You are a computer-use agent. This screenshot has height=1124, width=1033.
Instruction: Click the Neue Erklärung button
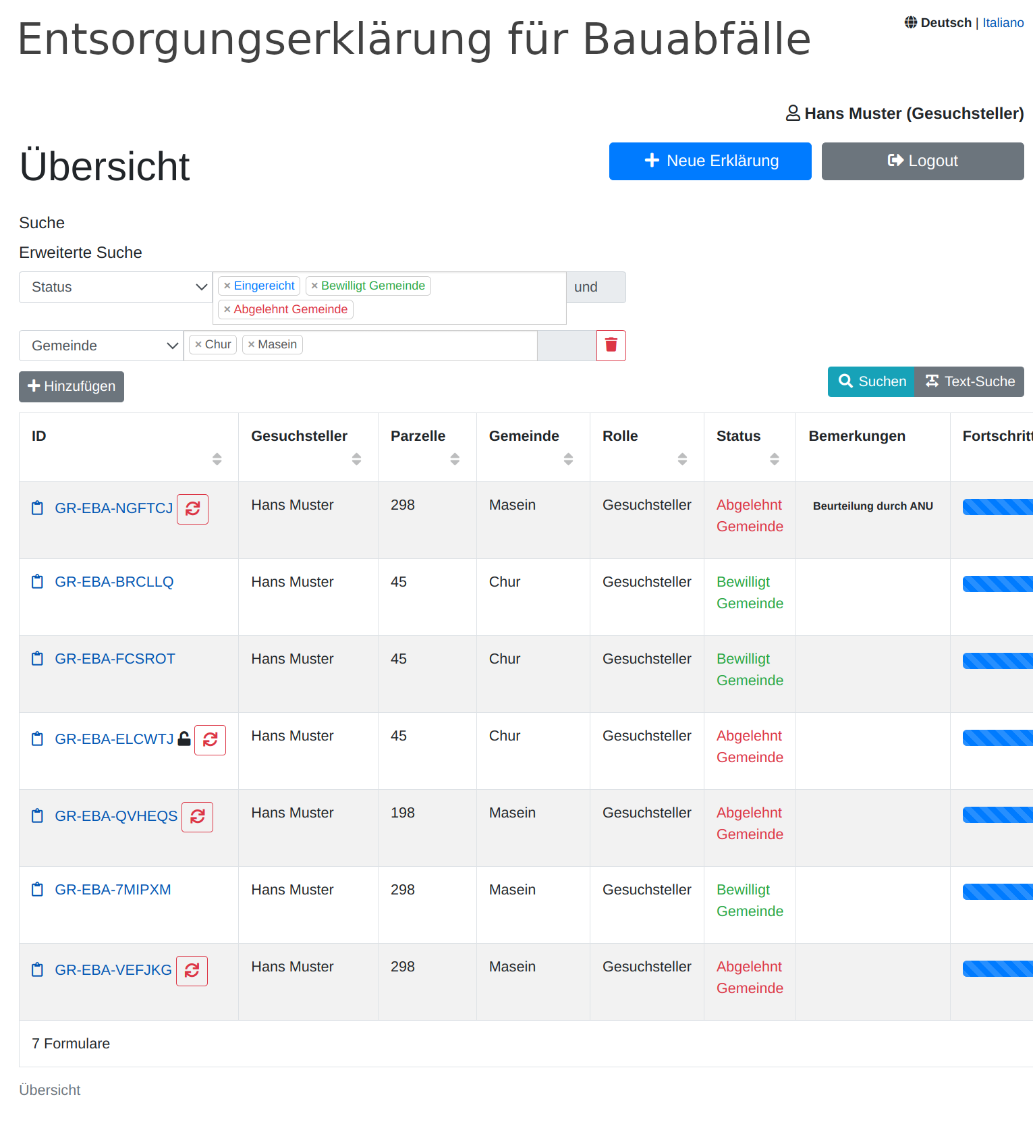710,161
